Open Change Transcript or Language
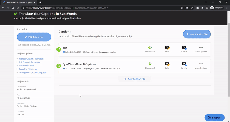This screenshot has height=122, width=230. coord(32,73)
